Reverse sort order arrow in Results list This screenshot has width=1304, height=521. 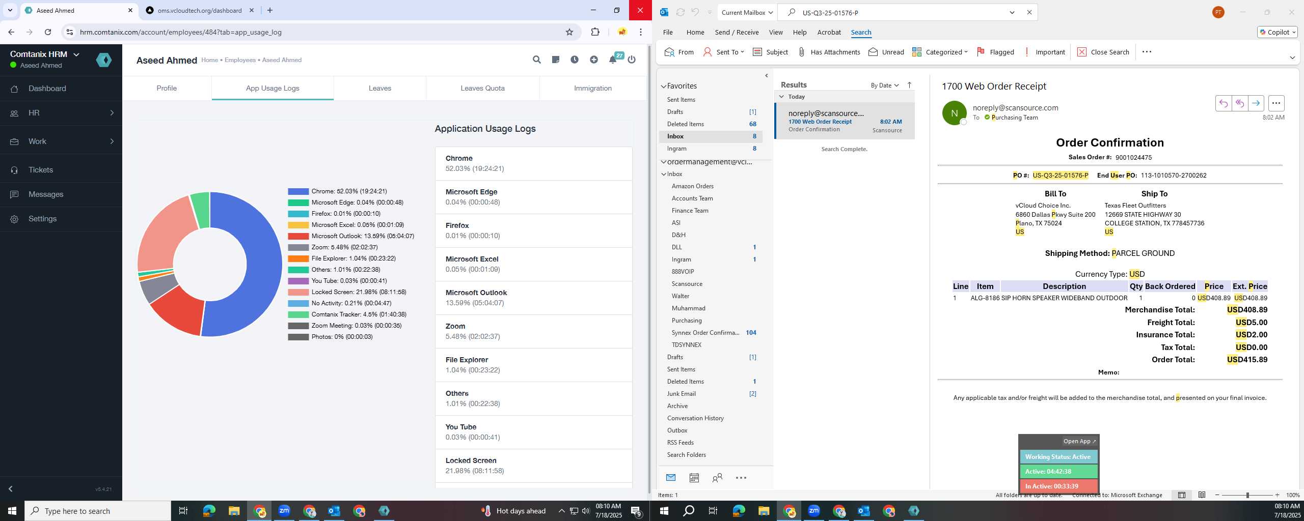[x=909, y=85]
